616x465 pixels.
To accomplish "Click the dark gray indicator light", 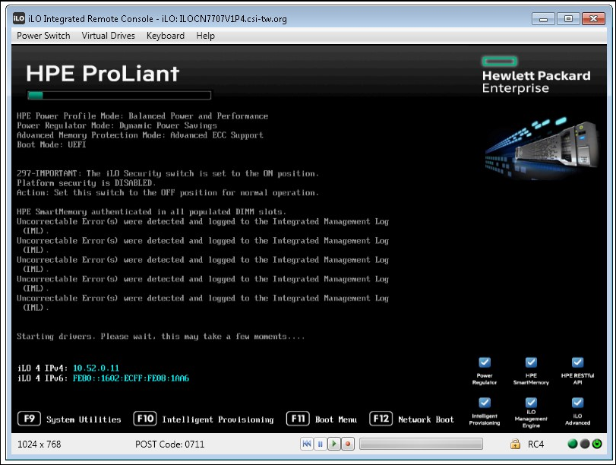I will (x=585, y=444).
